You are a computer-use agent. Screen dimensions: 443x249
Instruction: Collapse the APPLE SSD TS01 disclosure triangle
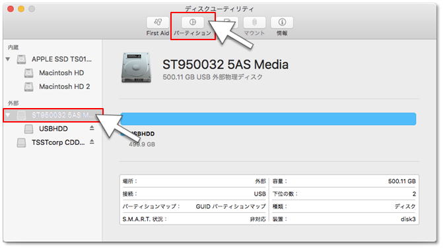pyautogui.click(x=8, y=59)
